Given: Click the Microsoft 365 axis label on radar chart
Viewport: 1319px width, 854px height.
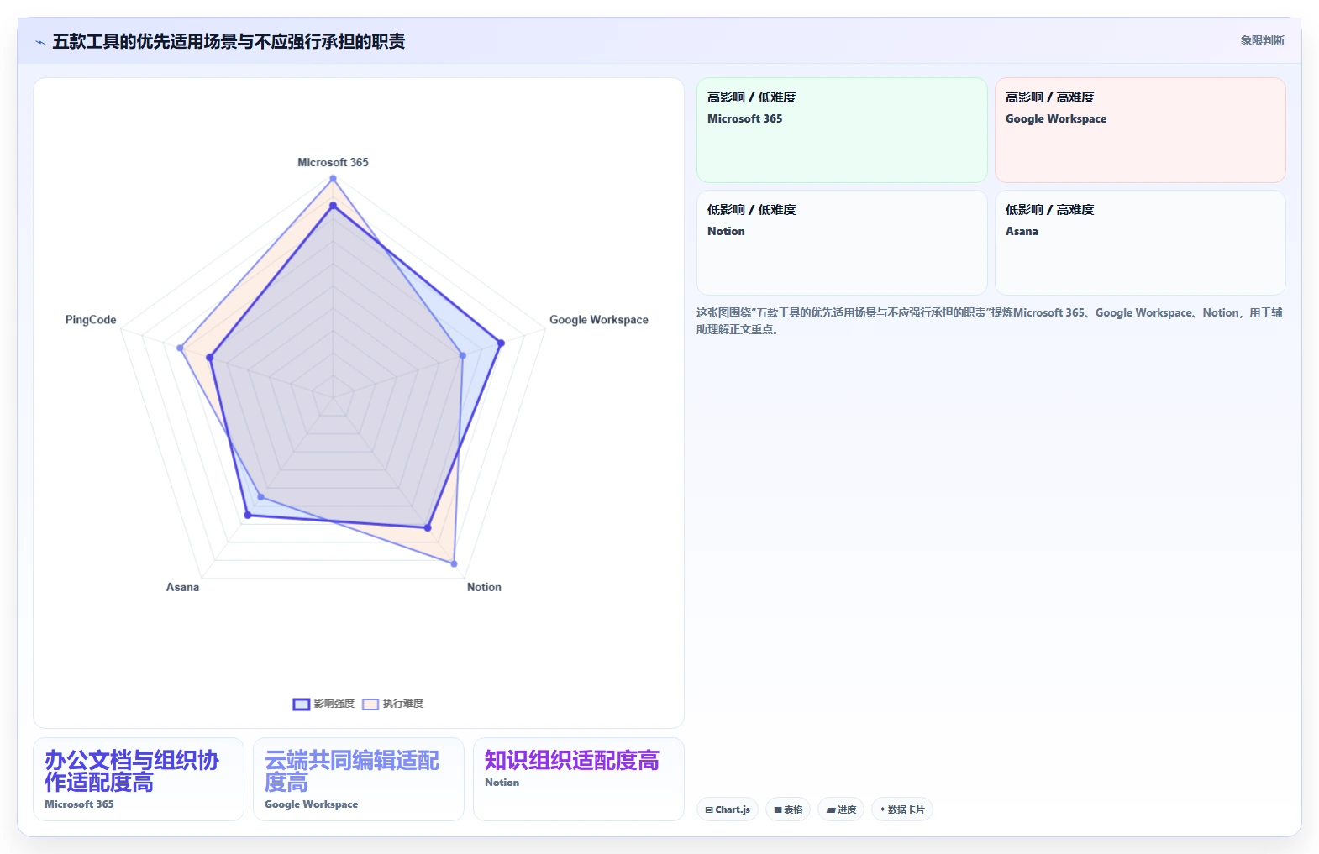Looking at the screenshot, I should (333, 162).
